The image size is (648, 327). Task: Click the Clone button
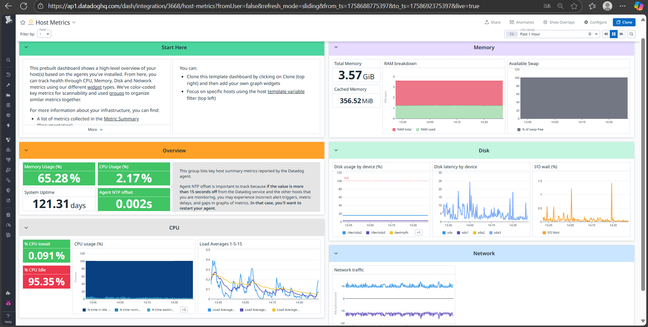(624, 22)
